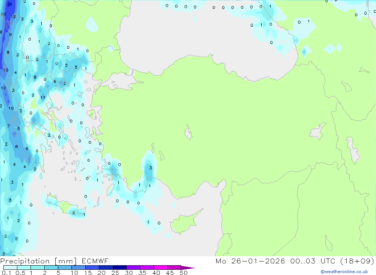Click the legend label "25"
This screenshot has height=275, width=376.
[x=115, y=273]
